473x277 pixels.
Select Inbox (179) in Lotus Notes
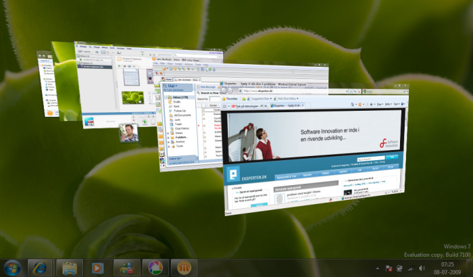tap(180, 97)
